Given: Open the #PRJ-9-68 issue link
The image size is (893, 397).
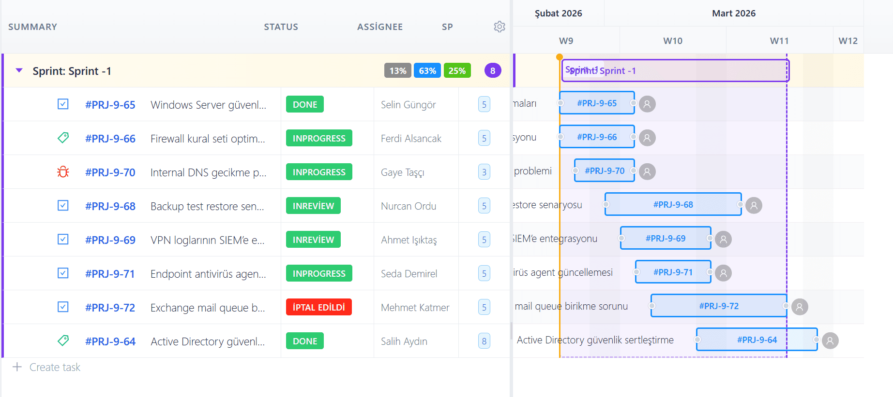Looking at the screenshot, I should (110, 206).
